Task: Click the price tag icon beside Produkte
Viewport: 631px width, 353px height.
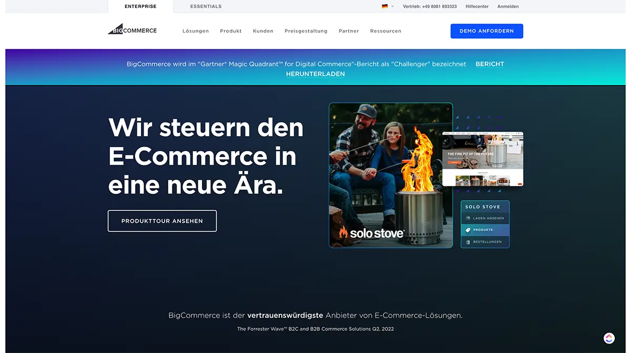Action: [x=468, y=230]
